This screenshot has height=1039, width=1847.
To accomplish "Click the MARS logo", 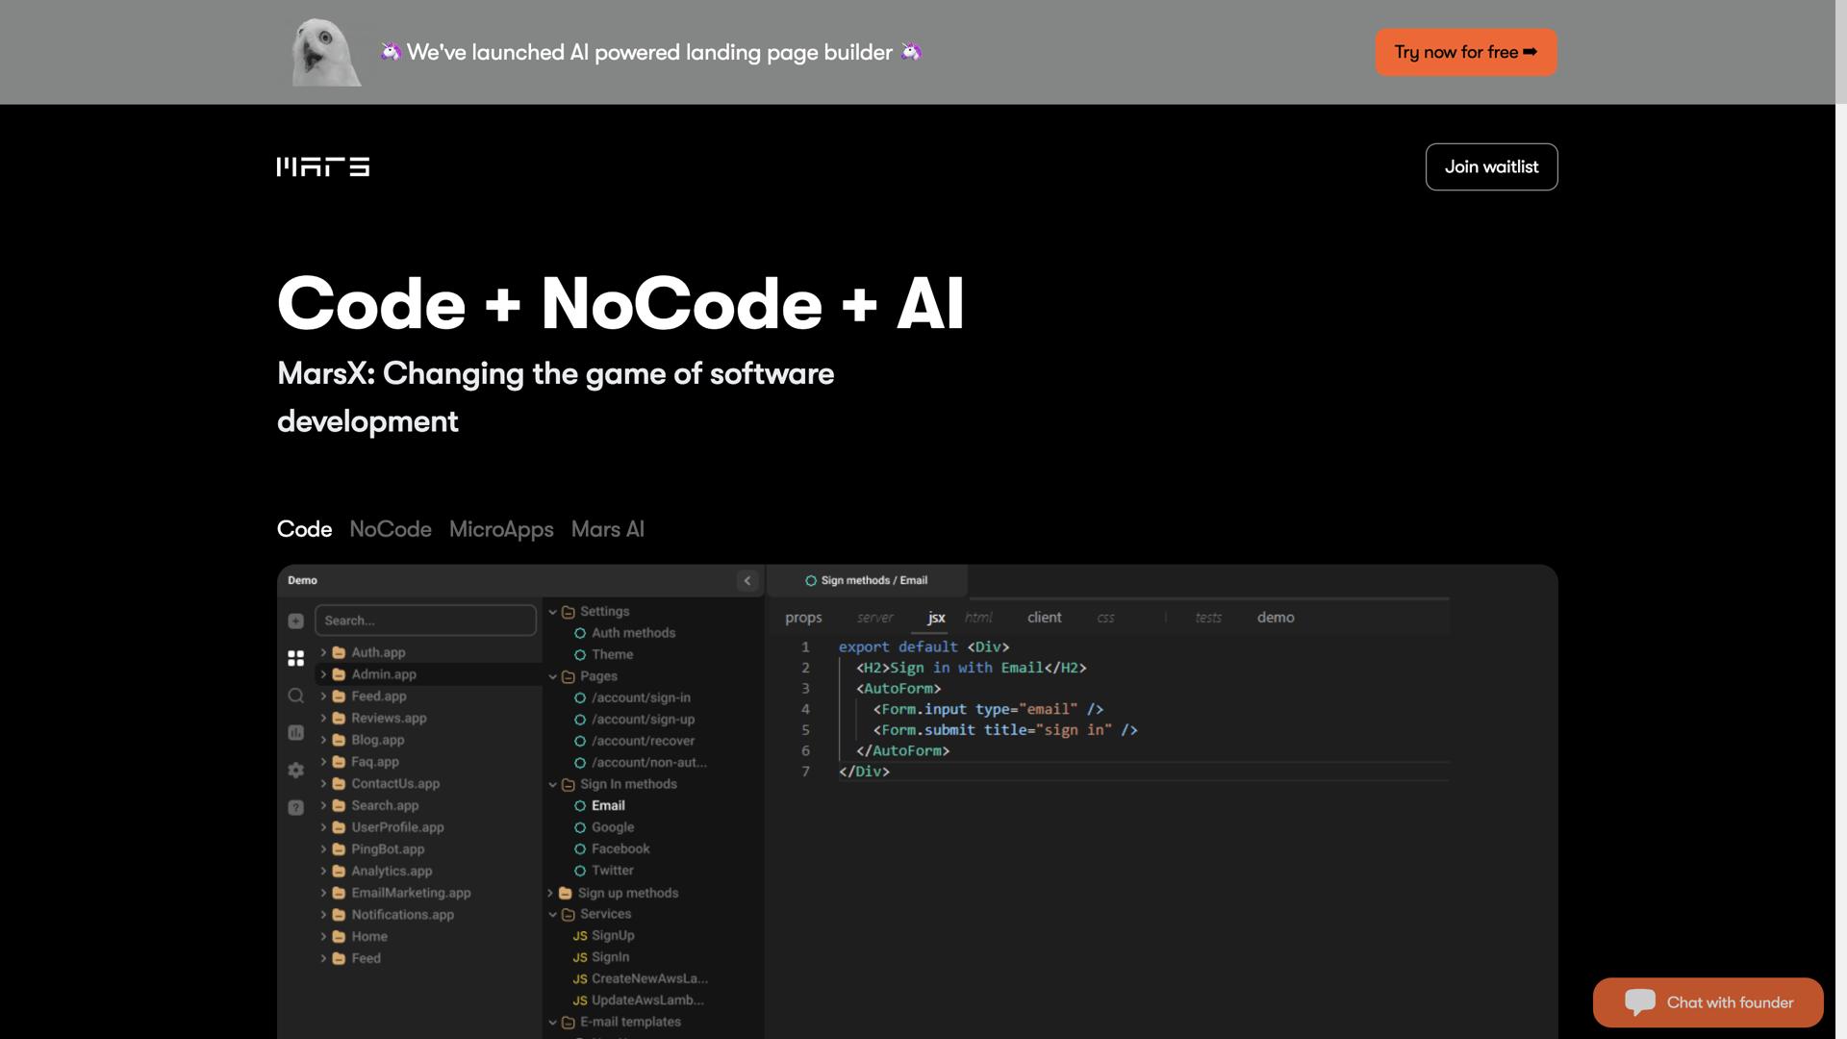I will tap(323, 167).
